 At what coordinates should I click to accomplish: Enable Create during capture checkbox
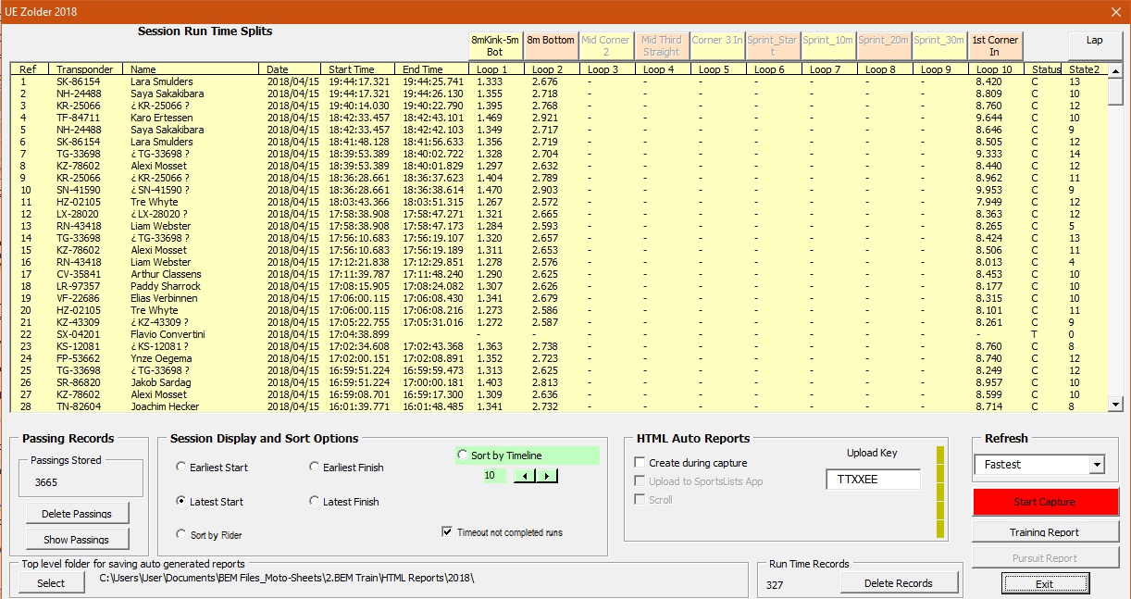click(640, 463)
